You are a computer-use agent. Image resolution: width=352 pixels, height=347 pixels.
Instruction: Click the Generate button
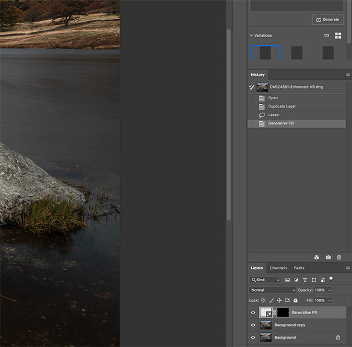pos(327,19)
